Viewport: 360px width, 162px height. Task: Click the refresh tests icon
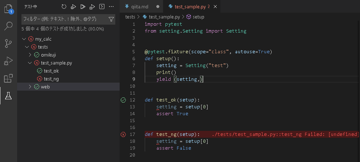pyautogui.click(x=64, y=7)
